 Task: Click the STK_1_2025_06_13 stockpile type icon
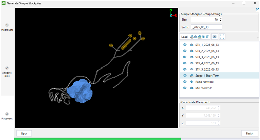pos(192,44)
